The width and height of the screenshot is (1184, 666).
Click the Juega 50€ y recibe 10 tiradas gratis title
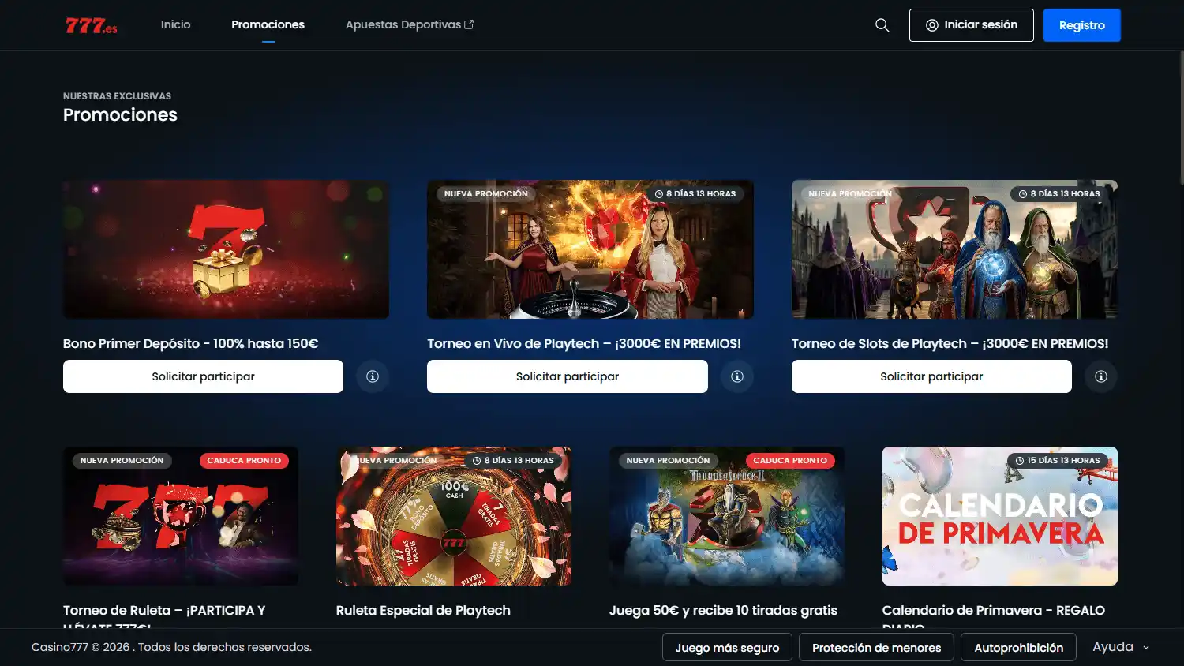click(723, 610)
